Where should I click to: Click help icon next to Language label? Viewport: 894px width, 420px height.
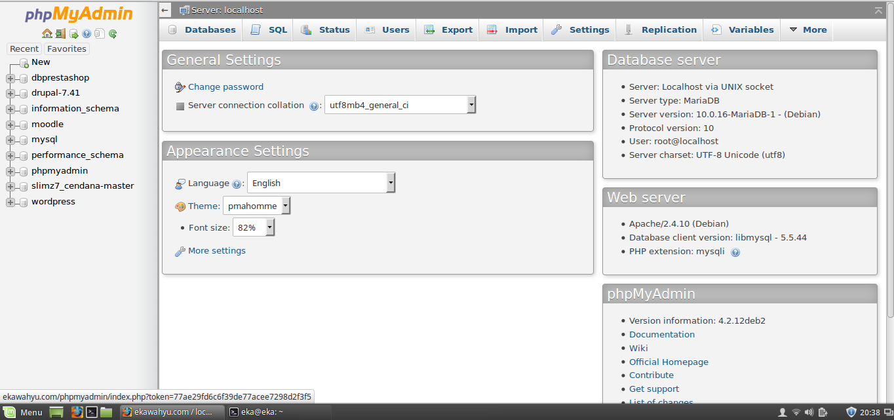tap(237, 184)
